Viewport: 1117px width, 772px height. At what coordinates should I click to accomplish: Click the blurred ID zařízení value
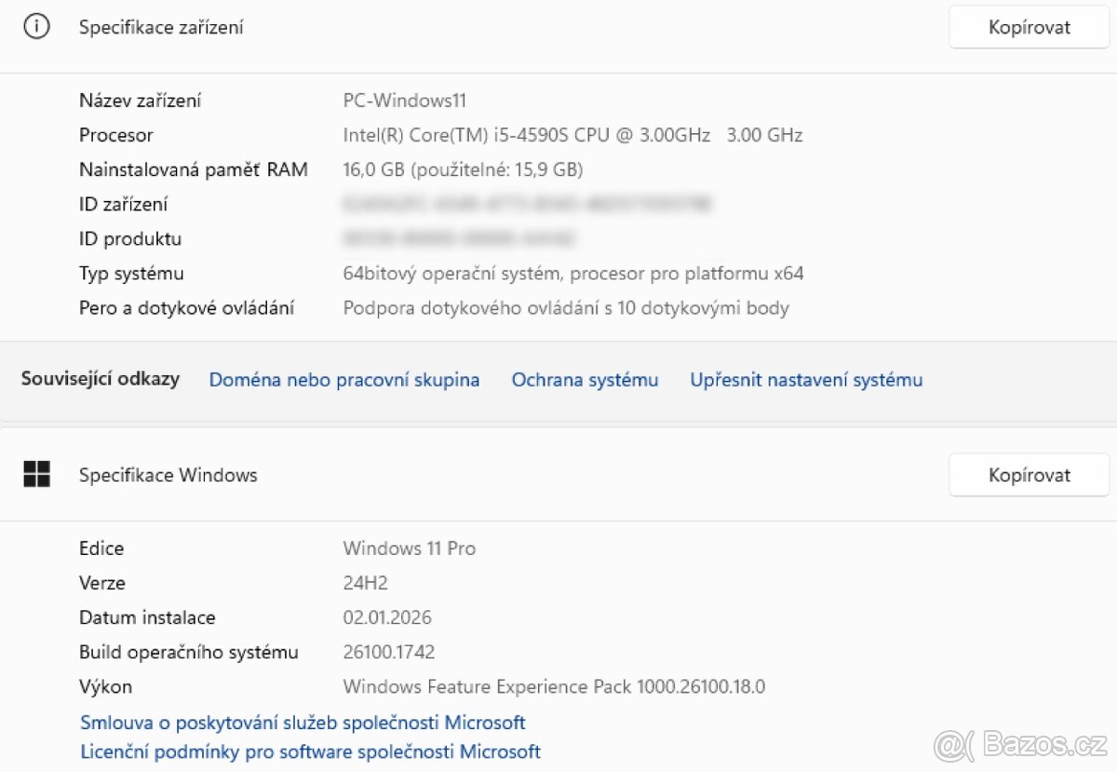[x=528, y=203]
